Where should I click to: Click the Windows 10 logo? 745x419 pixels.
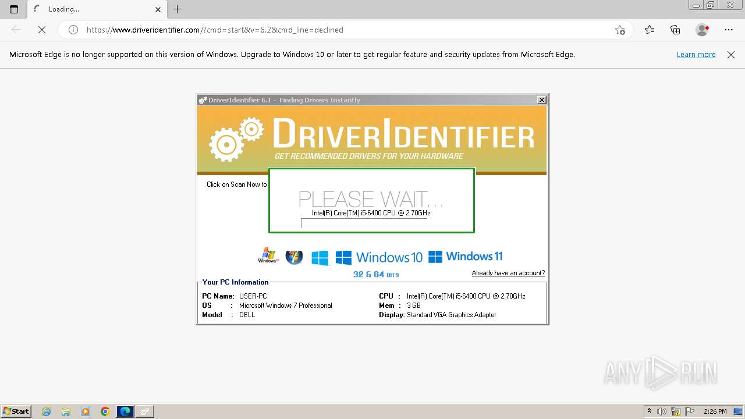(x=379, y=257)
